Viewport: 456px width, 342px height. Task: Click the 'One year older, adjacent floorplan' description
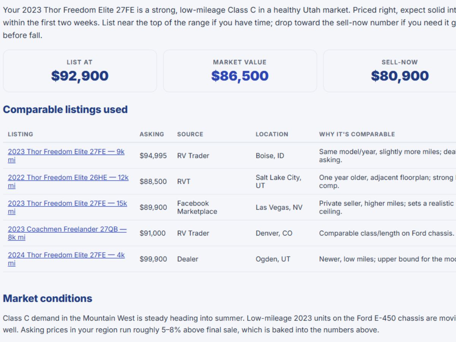coord(387,182)
